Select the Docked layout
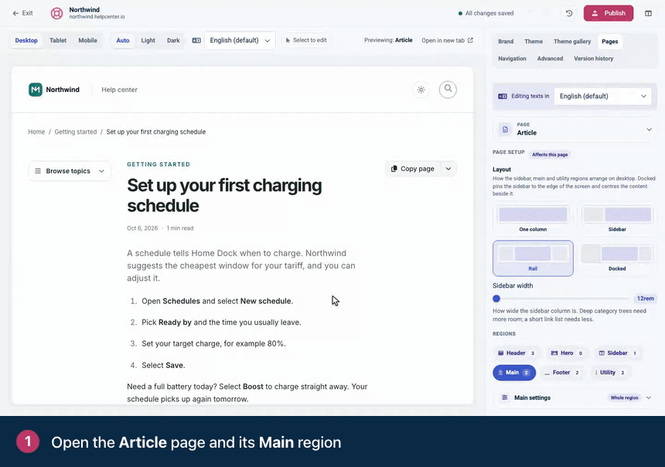 pyautogui.click(x=617, y=258)
